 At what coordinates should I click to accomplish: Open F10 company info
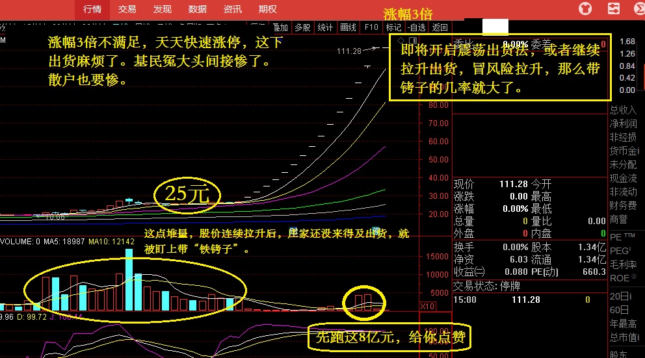point(371,27)
